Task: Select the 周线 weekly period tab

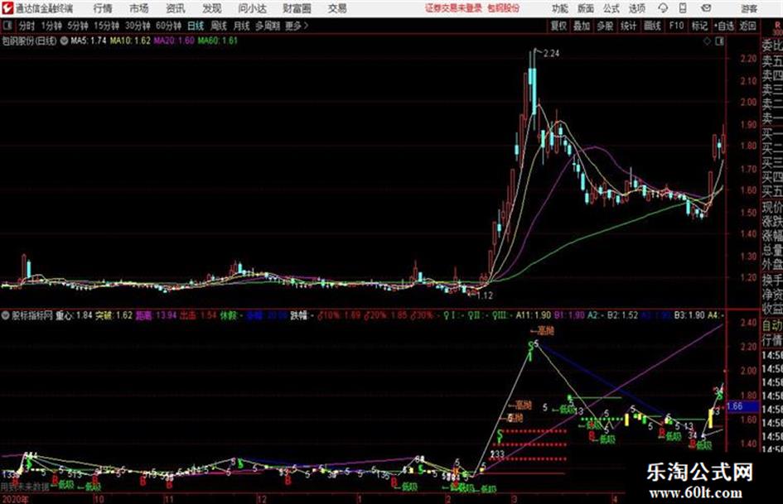Action: pos(219,26)
